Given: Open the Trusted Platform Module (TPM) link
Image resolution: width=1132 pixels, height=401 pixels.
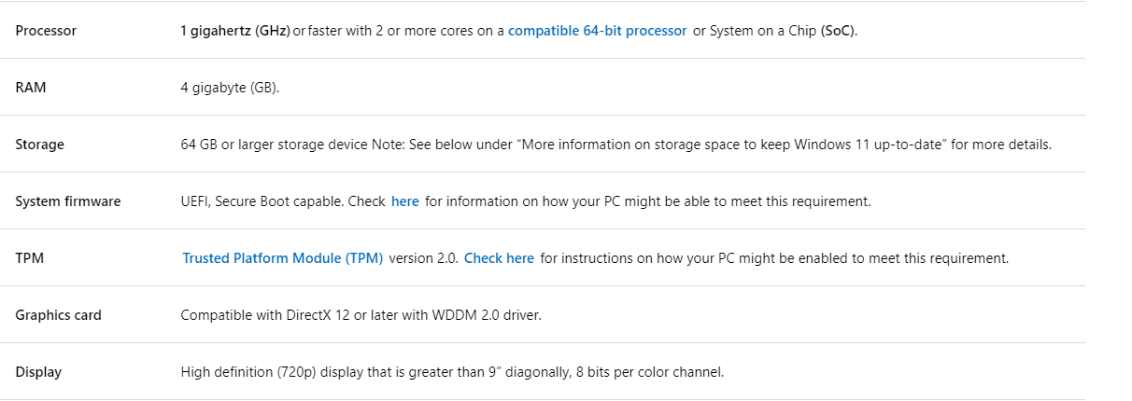Looking at the screenshot, I should (x=283, y=258).
